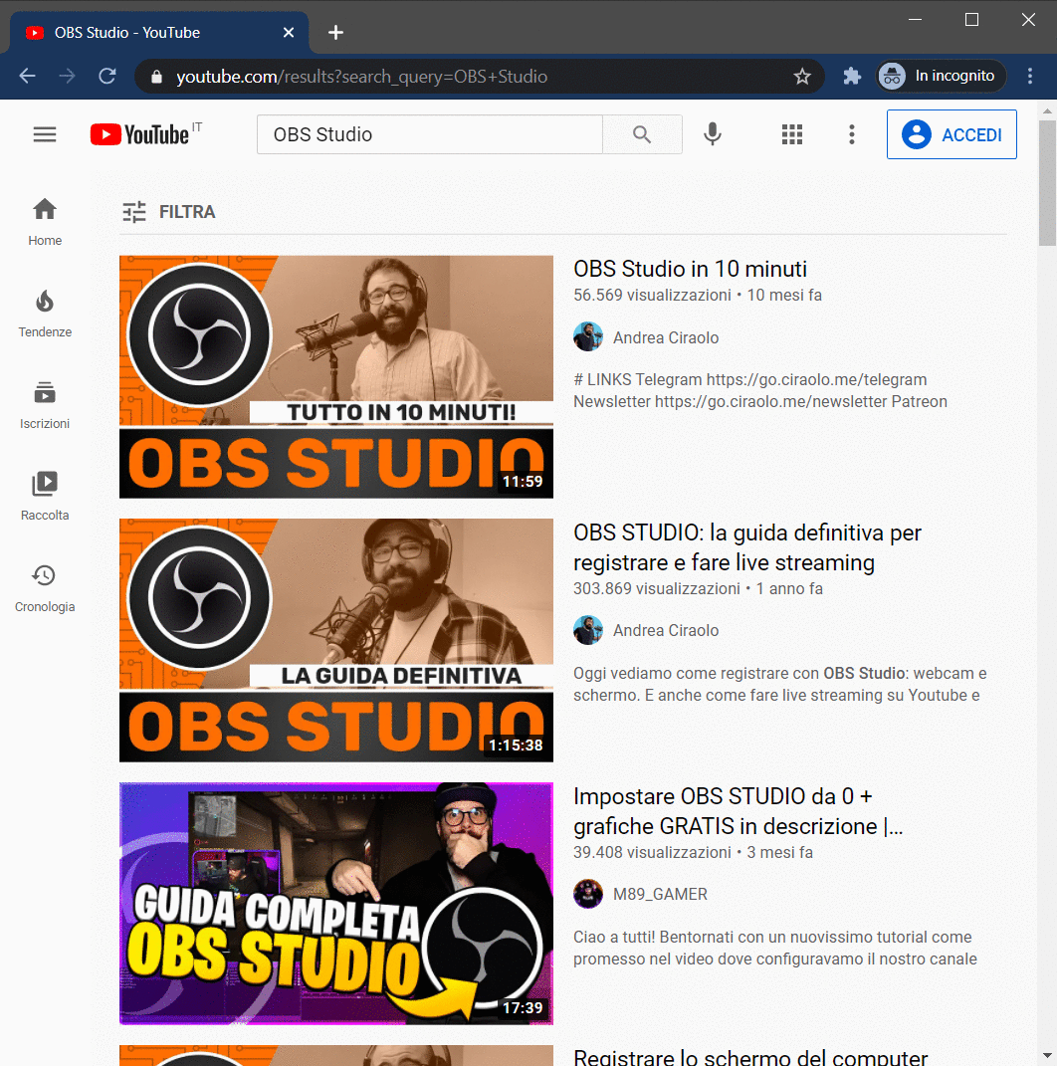Image resolution: width=1057 pixels, height=1066 pixels.
Task: Click the browser forward arrow
Action: point(68,76)
